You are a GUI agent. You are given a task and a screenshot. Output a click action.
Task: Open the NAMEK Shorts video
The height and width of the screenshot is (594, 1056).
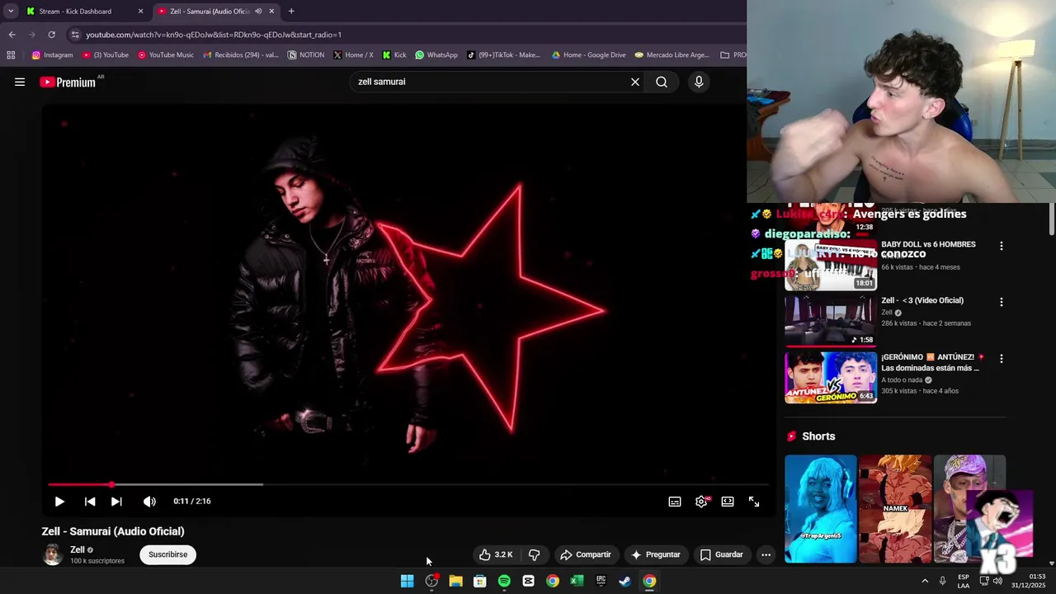point(895,509)
